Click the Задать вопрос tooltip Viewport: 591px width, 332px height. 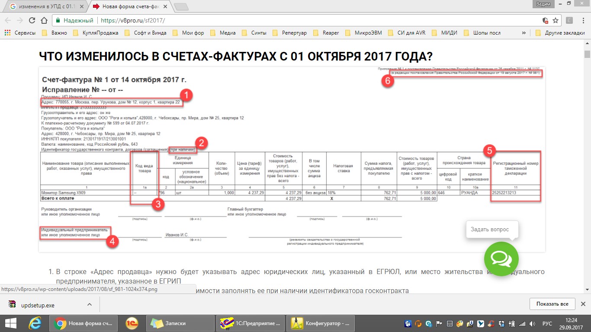(490, 230)
